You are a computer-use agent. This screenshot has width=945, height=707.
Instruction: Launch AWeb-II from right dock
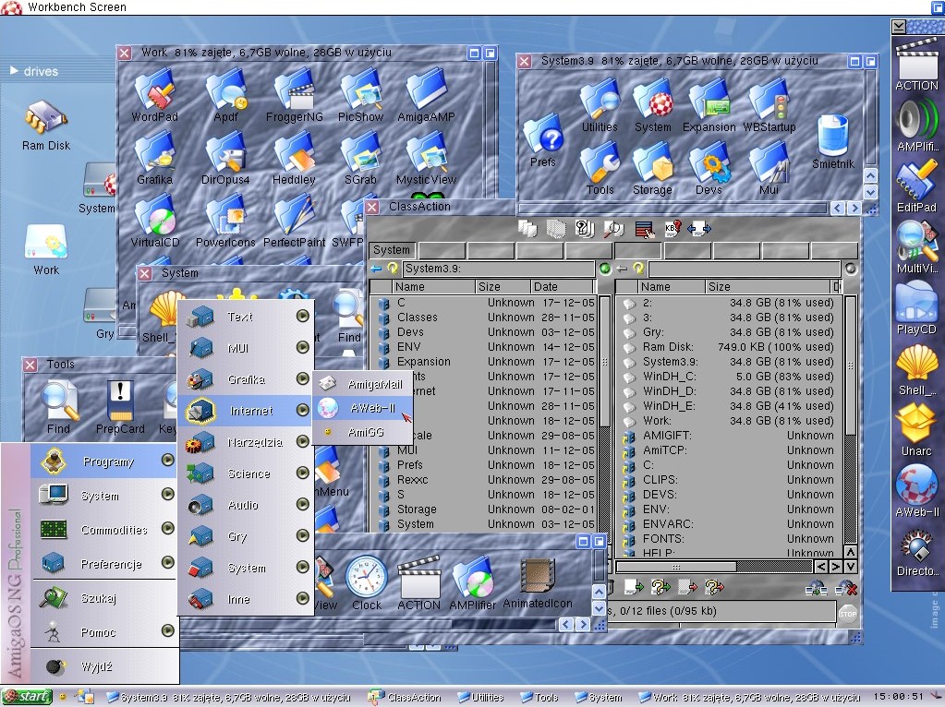916,492
